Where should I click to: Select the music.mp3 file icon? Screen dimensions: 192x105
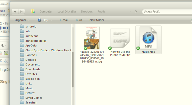(149, 38)
